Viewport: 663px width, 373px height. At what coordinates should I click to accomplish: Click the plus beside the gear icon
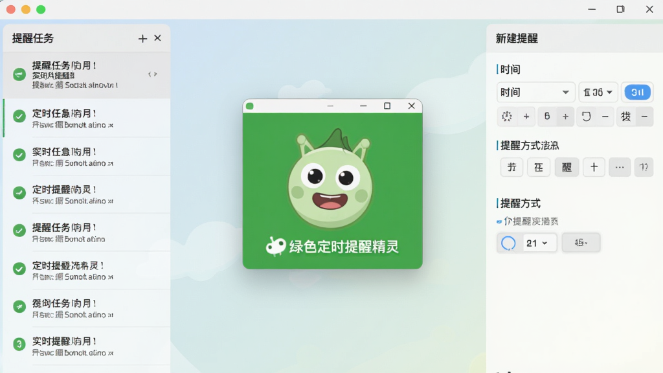coord(526,117)
